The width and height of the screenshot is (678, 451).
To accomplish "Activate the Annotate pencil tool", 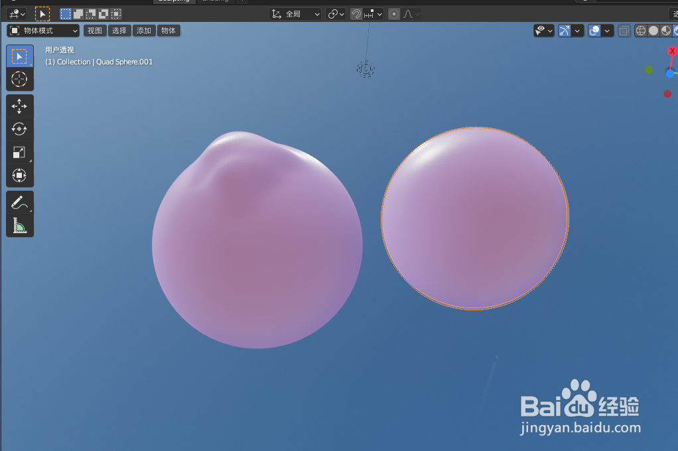I will coord(19,202).
